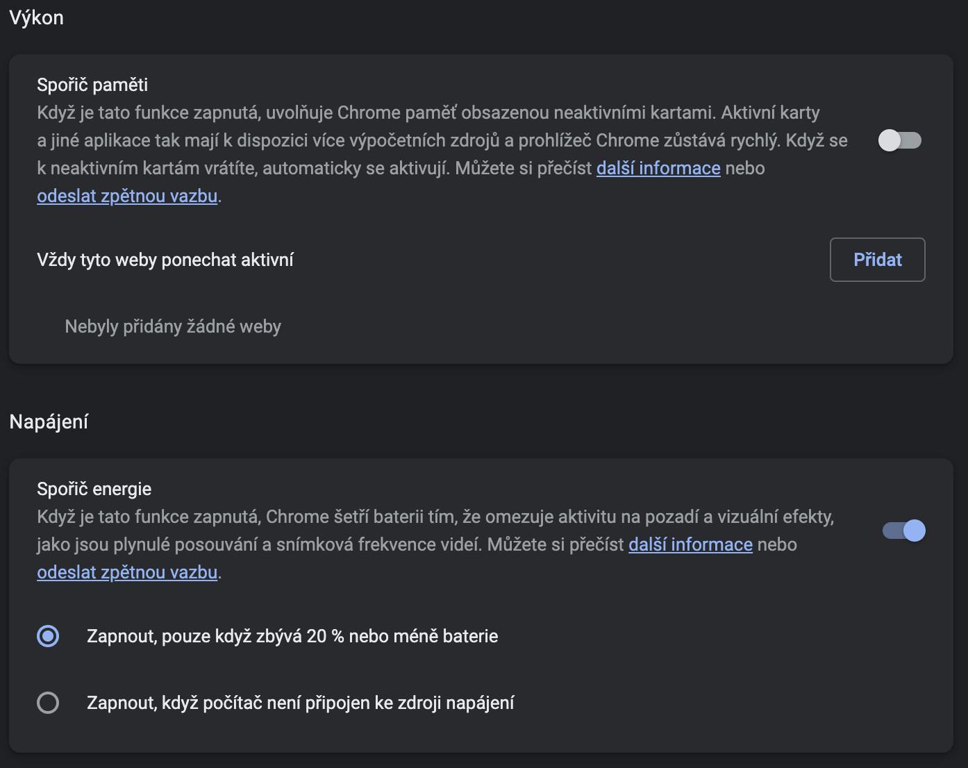Click the Napájení section heading
The height and width of the screenshot is (768, 968).
tap(49, 421)
